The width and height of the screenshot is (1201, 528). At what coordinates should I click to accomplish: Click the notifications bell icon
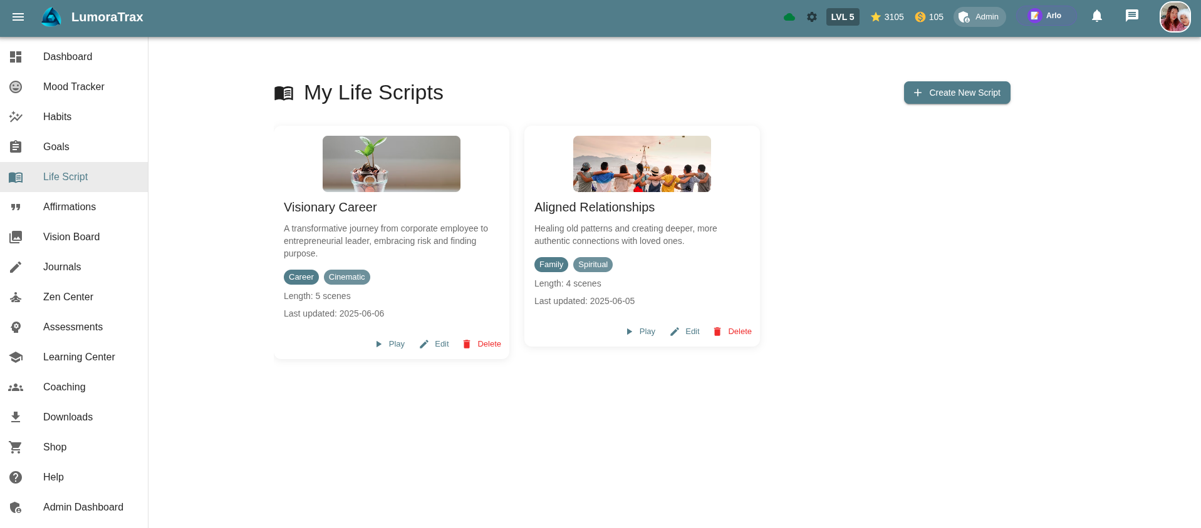(x=1096, y=16)
